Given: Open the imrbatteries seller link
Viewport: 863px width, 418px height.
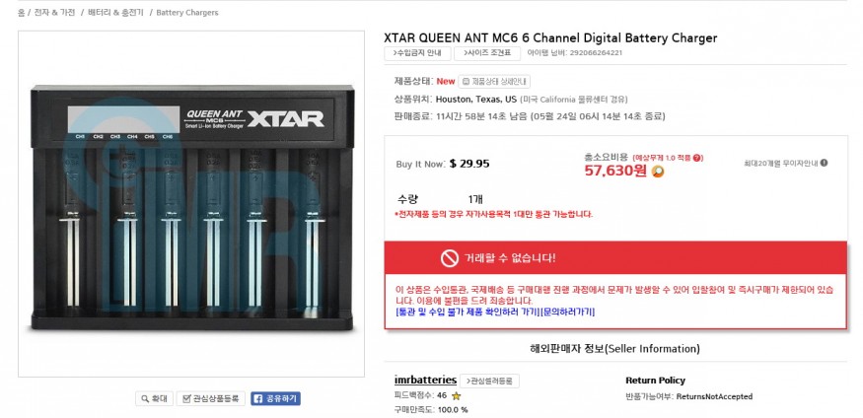Looking at the screenshot, I should [x=425, y=380].
